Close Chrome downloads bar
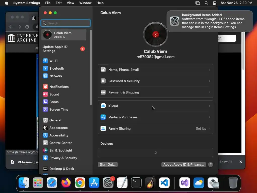The width and height of the screenshot is (257, 193). tap(241, 162)
